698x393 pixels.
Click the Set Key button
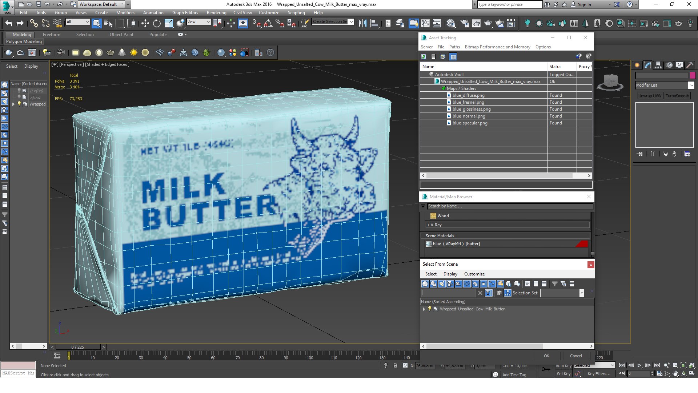pyautogui.click(x=563, y=374)
